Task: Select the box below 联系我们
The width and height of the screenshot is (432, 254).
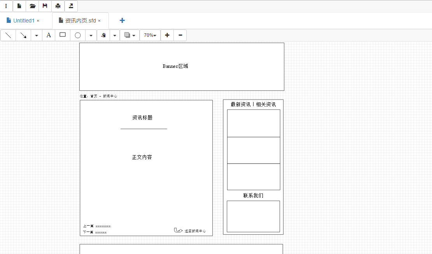Action: click(253, 216)
